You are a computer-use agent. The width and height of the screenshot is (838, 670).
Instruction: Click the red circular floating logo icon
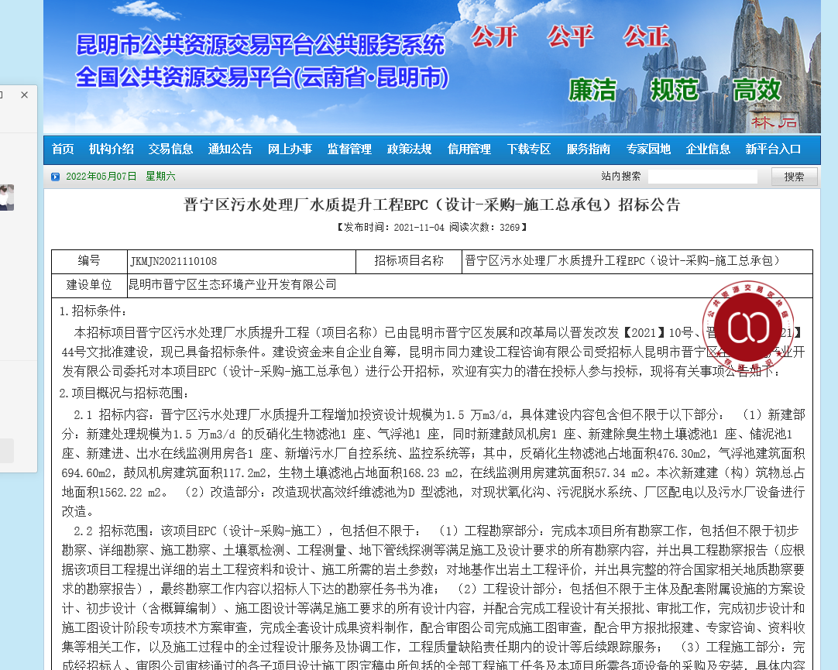pos(747,327)
